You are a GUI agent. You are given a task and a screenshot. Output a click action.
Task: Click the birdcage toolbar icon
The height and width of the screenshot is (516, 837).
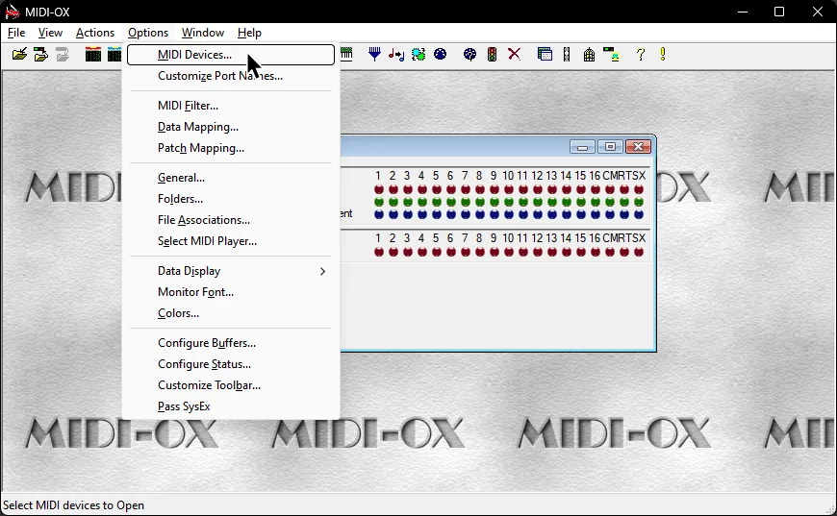pyautogui.click(x=589, y=55)
